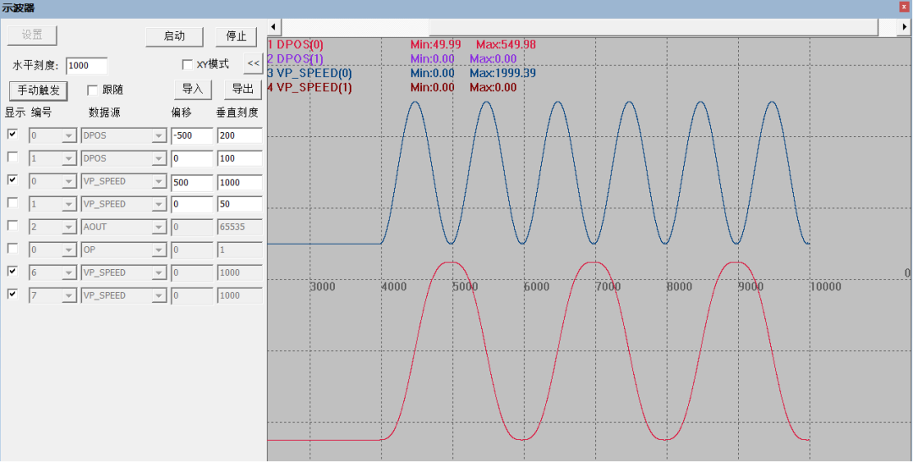Screen dimensions: 913x462
Task: Click the 导出 export button
Action: click(x=243, y=90)
